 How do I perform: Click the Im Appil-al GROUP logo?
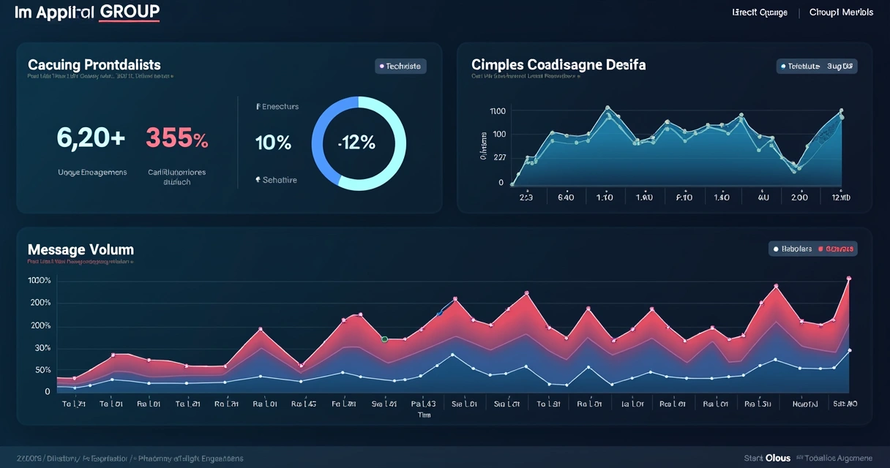tap(87, 12)
